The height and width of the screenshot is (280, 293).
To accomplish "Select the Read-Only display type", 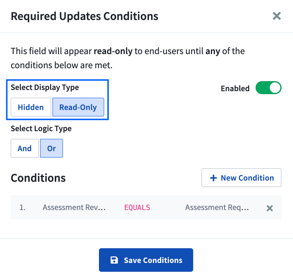I will [x=78, y=107].
